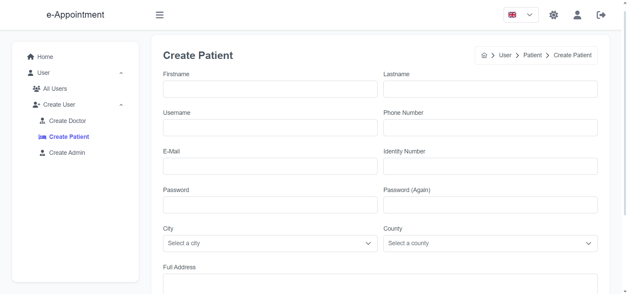Open the language flag dropdown
628x294 pixels.
coord(521,15)
